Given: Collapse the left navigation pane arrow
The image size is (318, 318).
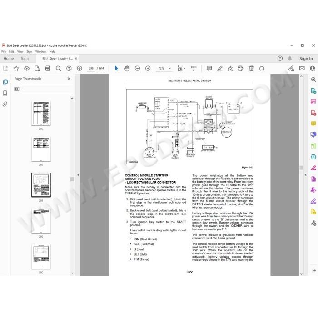Looking at the screenshot, I should [x=78, y=175].
